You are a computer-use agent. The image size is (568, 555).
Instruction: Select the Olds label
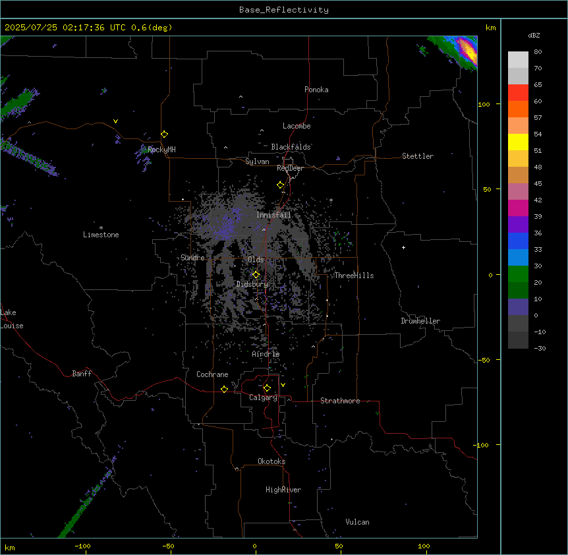256,260
